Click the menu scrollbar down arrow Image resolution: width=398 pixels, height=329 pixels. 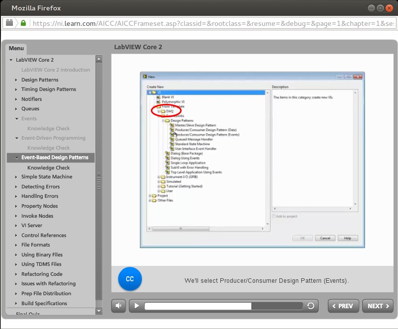click(x=99, y=311)
